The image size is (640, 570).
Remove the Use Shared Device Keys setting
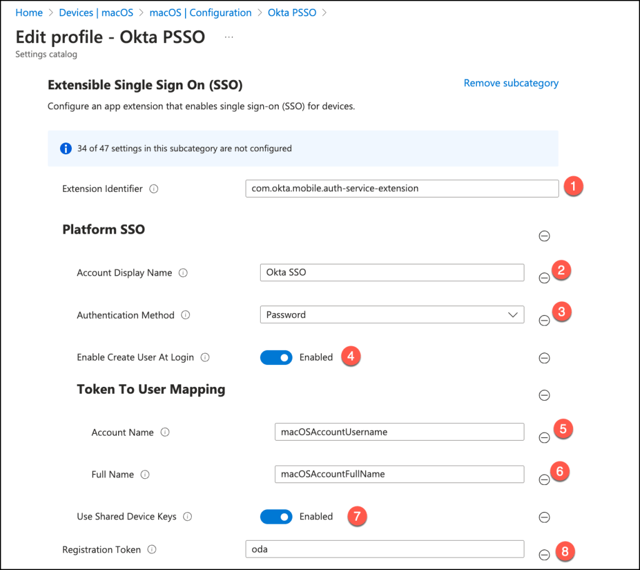pos(544,517)
